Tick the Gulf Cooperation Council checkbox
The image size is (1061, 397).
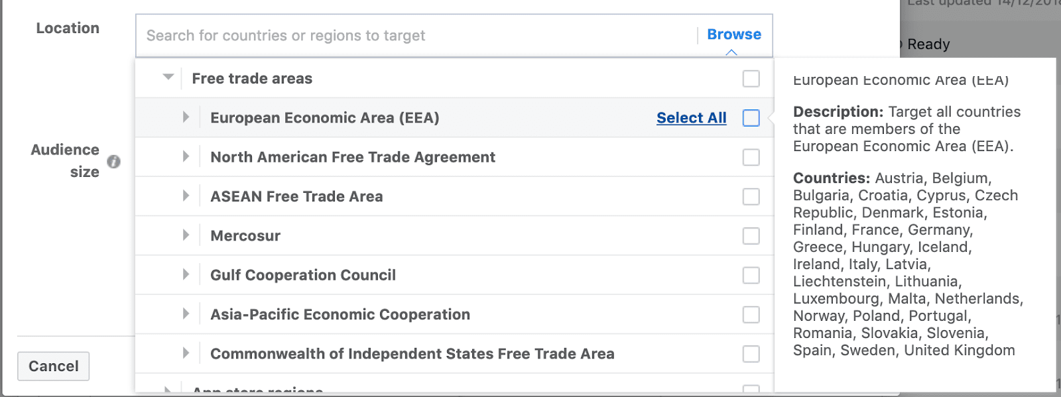point(751,275)
